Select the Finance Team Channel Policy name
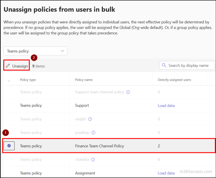Screen dimensions: 216x178 [x=100, y=146]
